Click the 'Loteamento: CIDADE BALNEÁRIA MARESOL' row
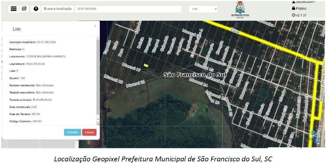Image resolution: width=327 pixels, height=166 pixels. pos(38,57)
